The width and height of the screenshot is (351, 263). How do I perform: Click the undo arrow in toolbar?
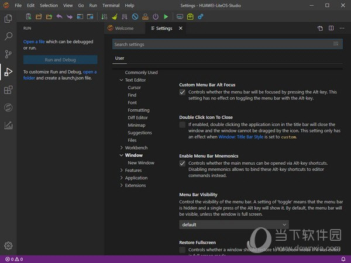(x=59, y=16)
